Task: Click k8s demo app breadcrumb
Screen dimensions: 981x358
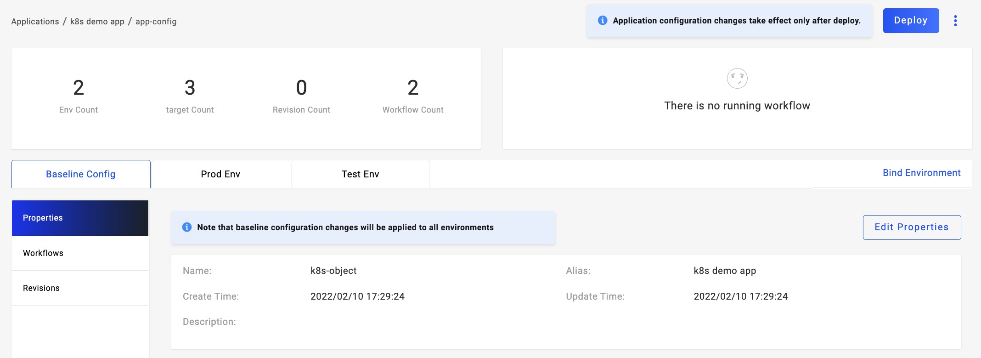Action: tap(97, 22)
